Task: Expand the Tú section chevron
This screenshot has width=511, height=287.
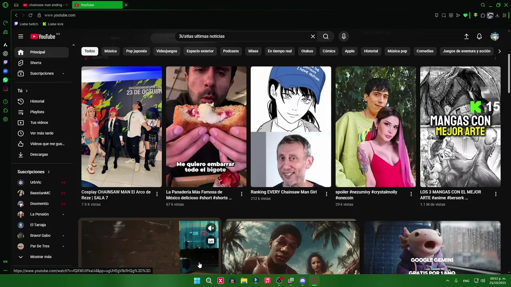Action: [x=26, y=91]
